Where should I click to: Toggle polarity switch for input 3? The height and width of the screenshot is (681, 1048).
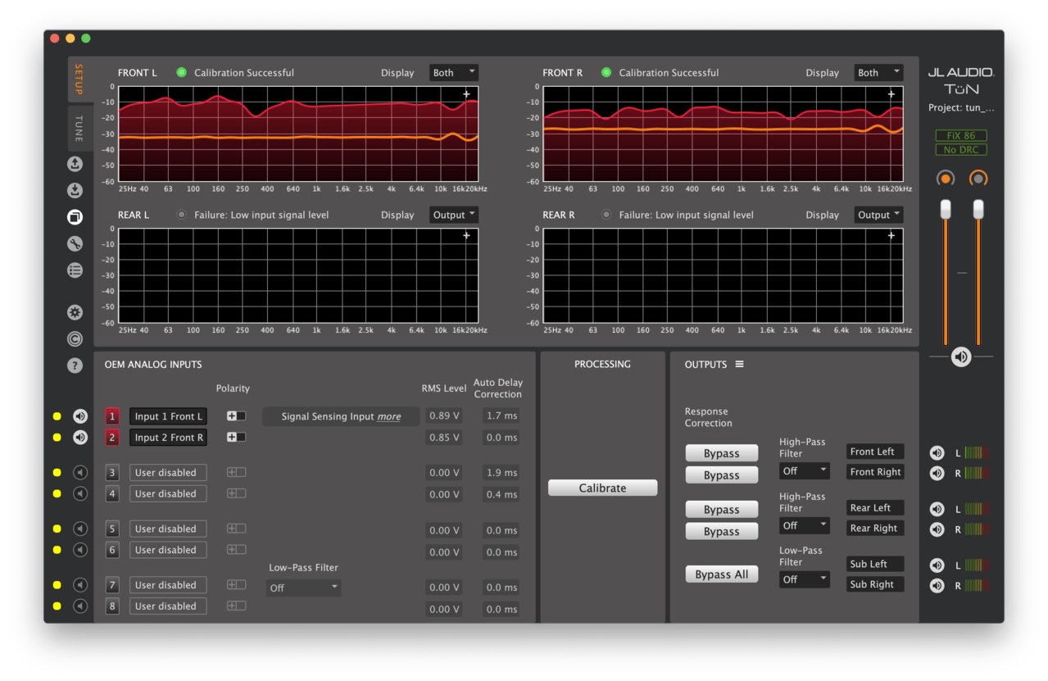(236, 473)
